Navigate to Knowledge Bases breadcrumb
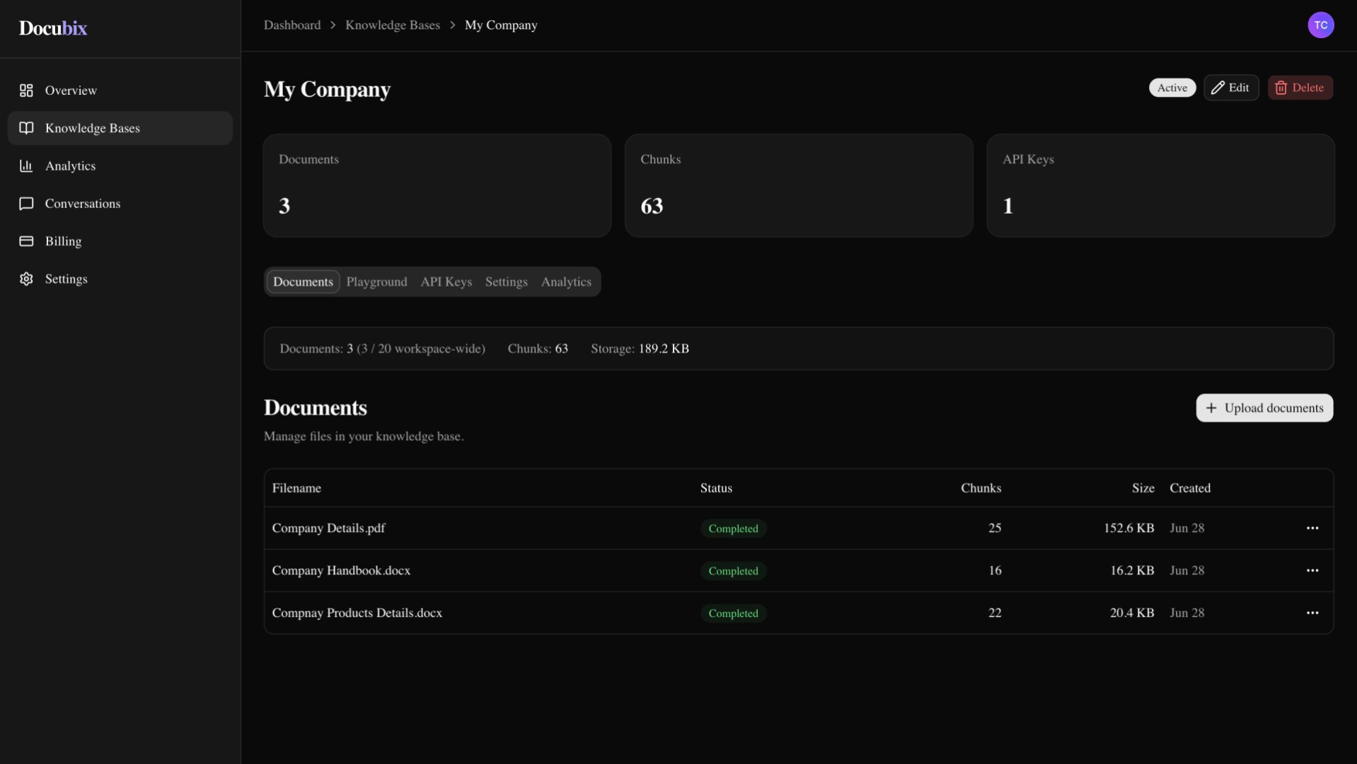This screenshot has height=764, width=1357. point(393,25)
